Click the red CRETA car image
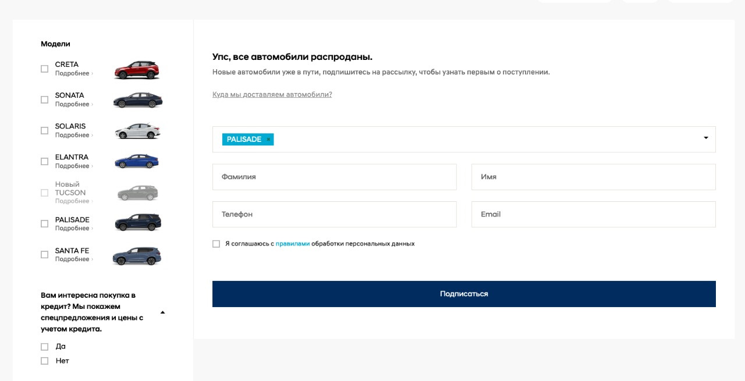Image resolution: width=745 pixels, height=381 pixels. point(137,70)
